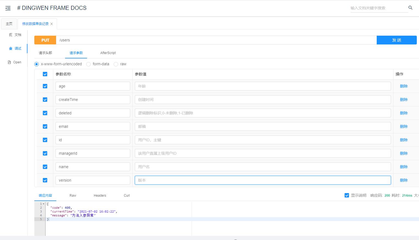Click the name value field 用户名

tap(263, 167)
